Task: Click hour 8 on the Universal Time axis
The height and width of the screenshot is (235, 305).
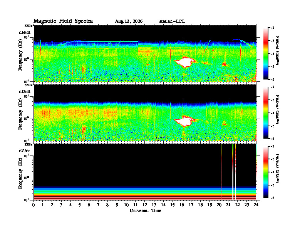Action: 108,205
